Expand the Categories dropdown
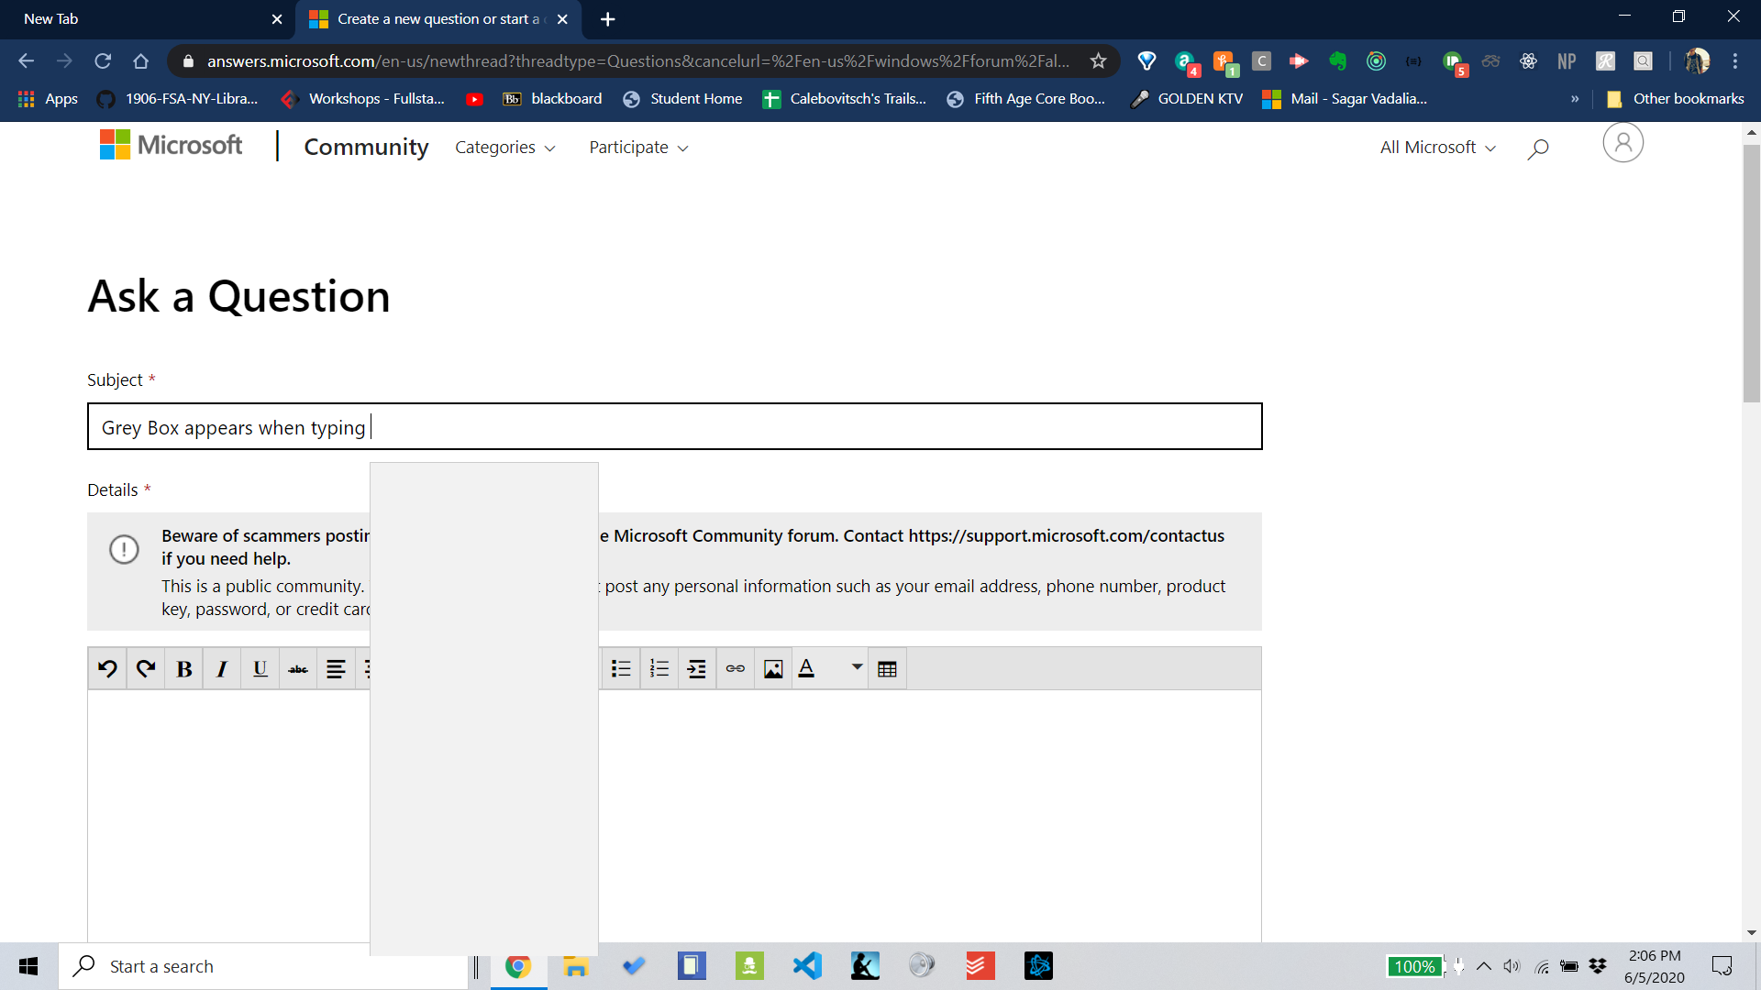 pyautogui.click(x=504, y=148)
